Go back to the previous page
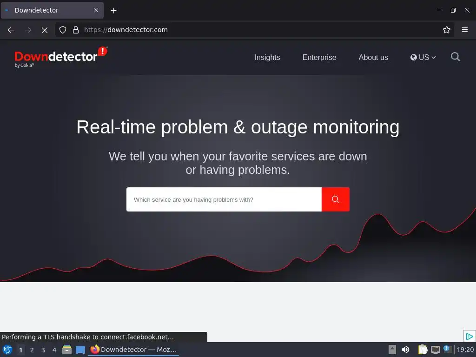The height and width of the screenshot is (357, 476). coord(11,30)
